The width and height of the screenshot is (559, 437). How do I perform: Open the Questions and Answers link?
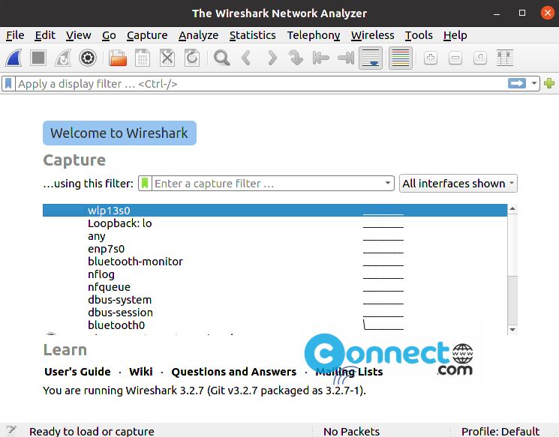[234, 372]
